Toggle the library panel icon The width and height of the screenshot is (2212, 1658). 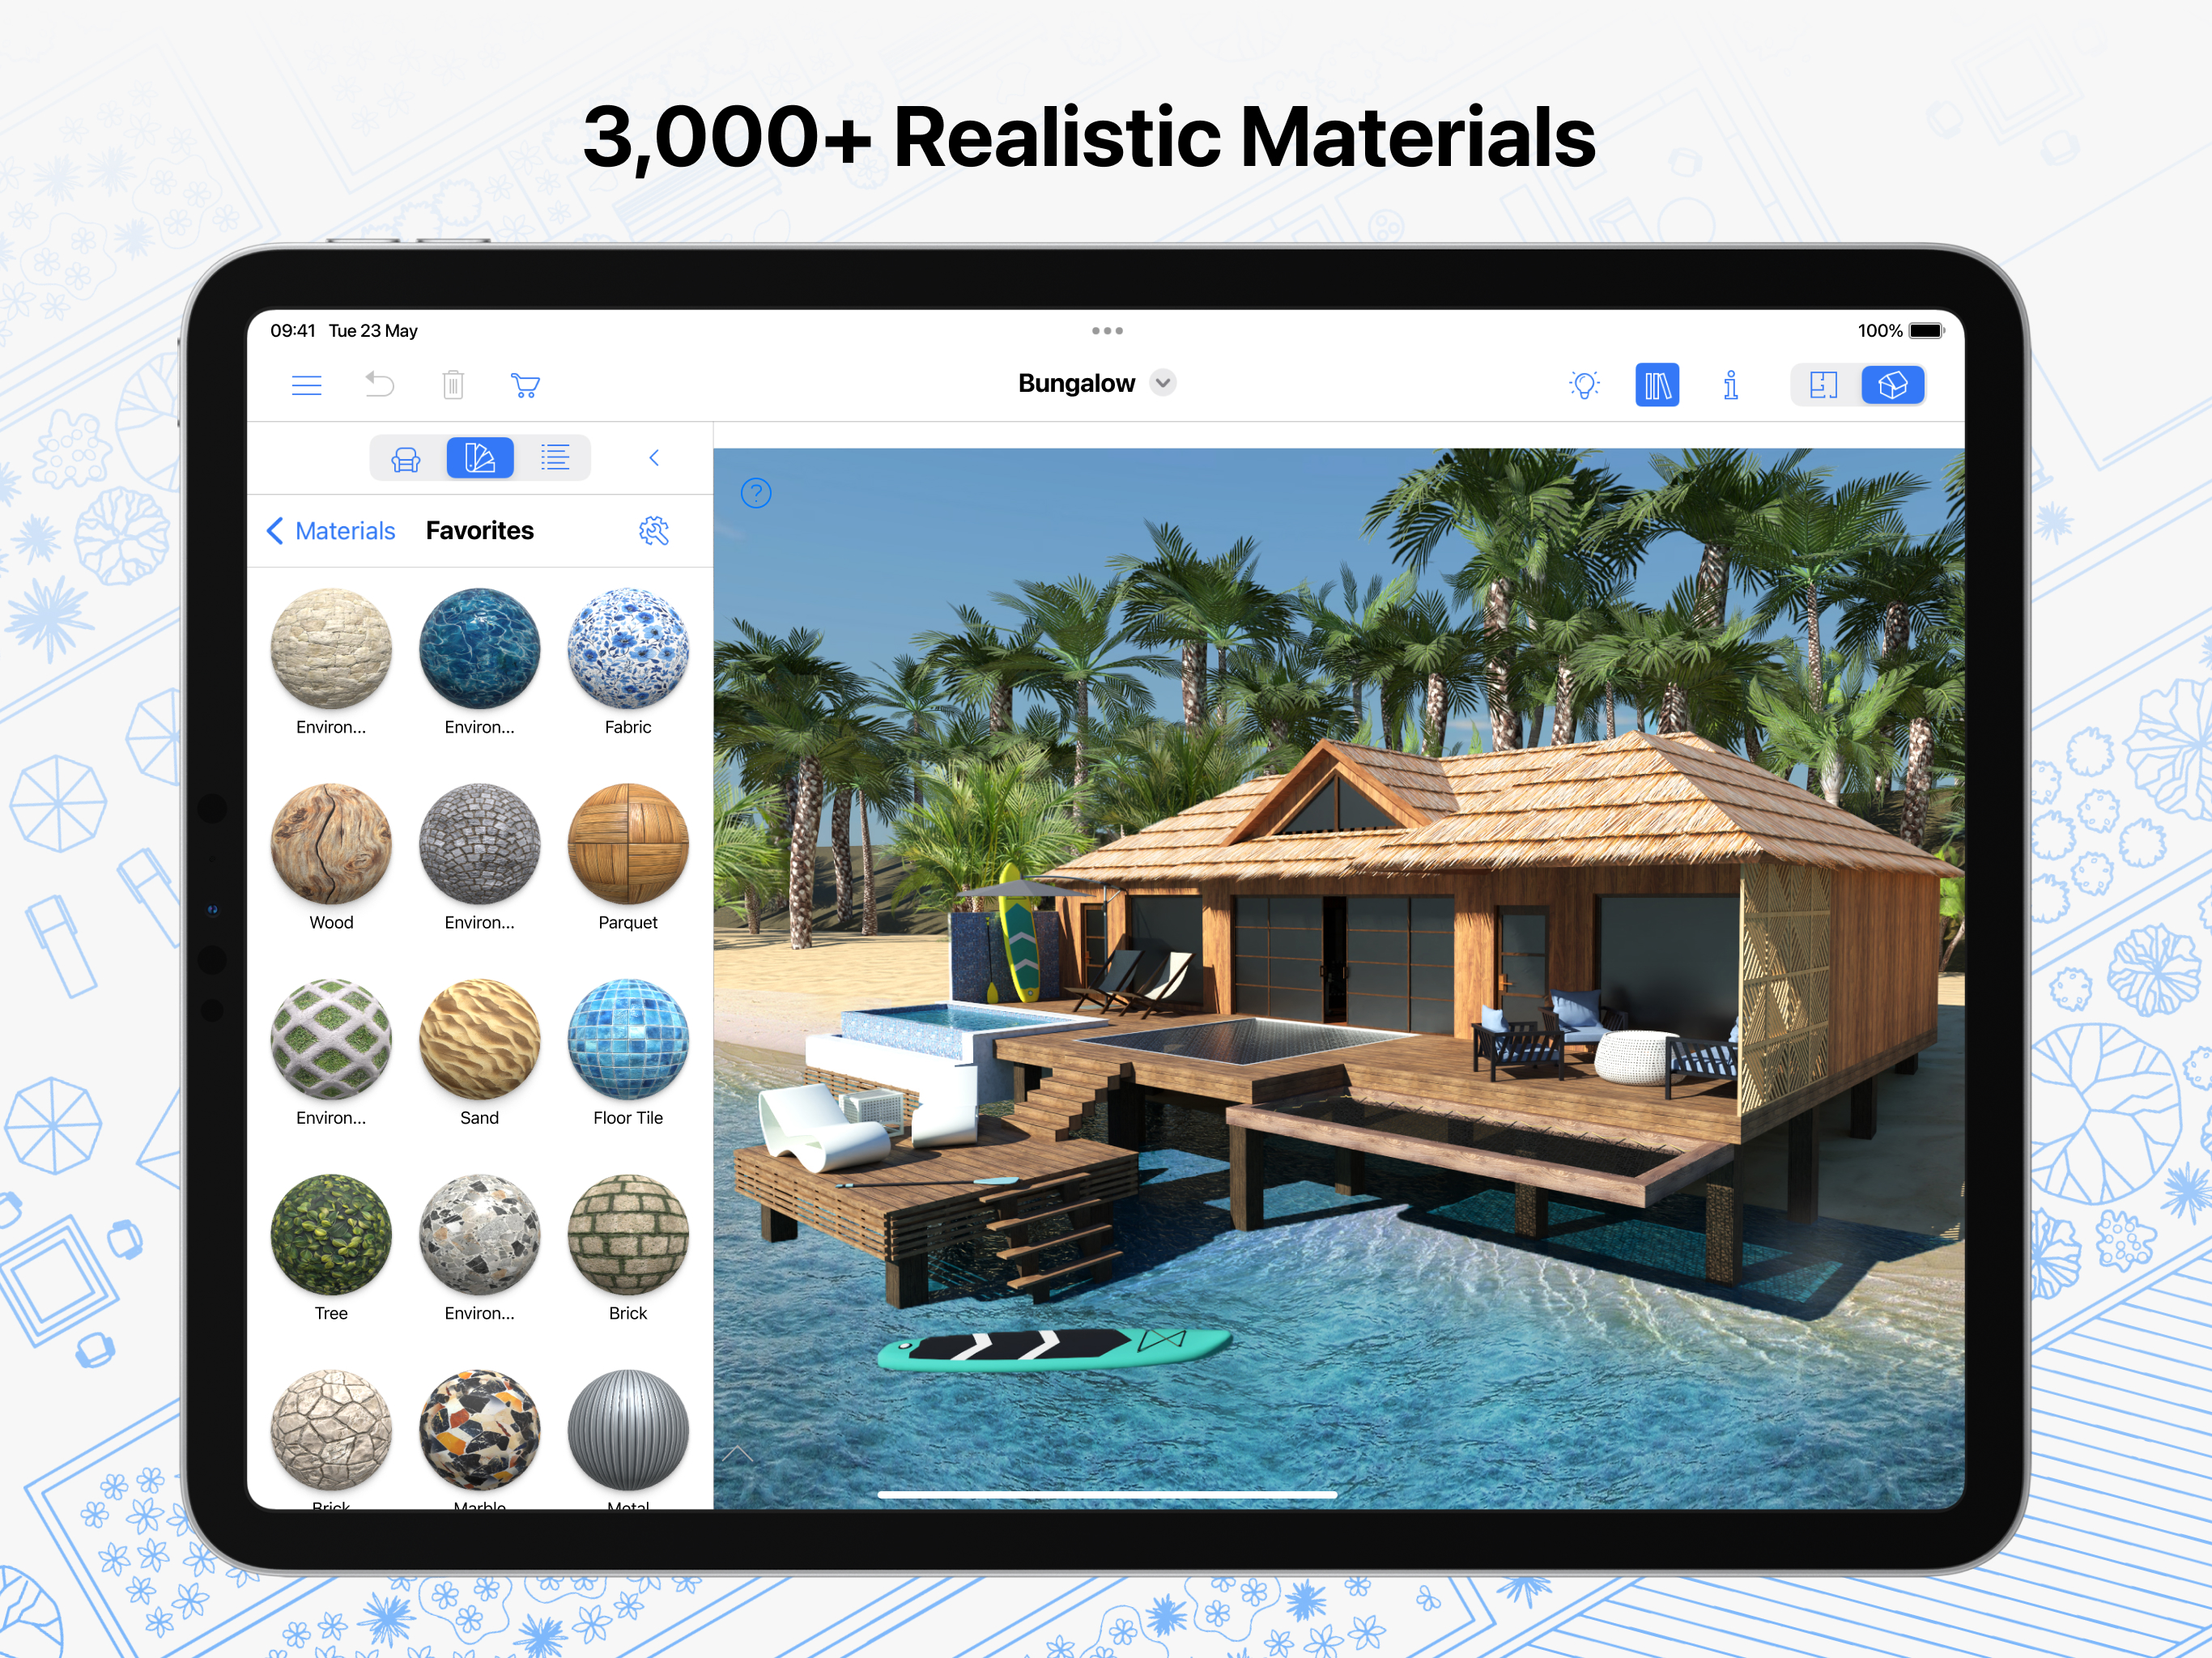(x=1657, y=385)
